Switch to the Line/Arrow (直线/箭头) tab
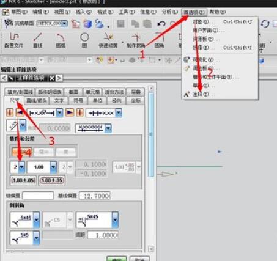This screenshot has width=277, height=261. click(37, 100)
